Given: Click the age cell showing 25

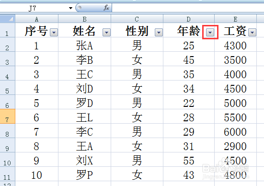Looking at the screenshot, I should point(189,45).
